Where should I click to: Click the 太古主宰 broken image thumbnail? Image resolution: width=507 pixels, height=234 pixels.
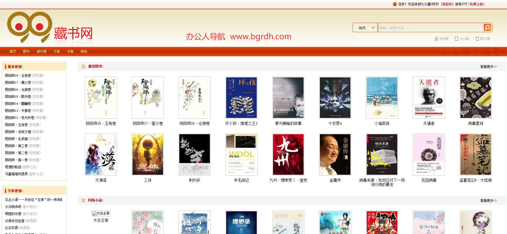click(101, 213)
